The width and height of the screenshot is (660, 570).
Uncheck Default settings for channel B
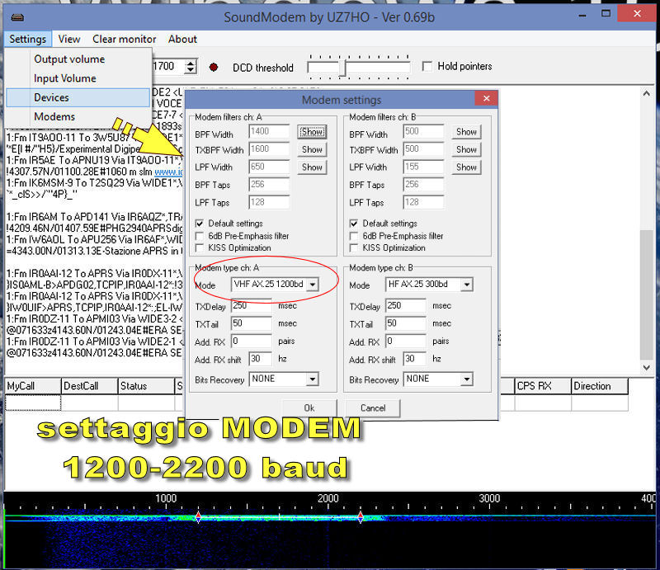click(354, 224)
